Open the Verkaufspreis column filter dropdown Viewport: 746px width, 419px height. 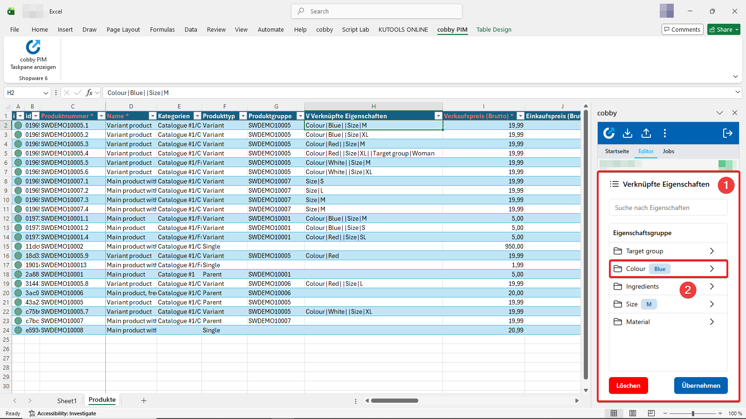click(521, 115)
